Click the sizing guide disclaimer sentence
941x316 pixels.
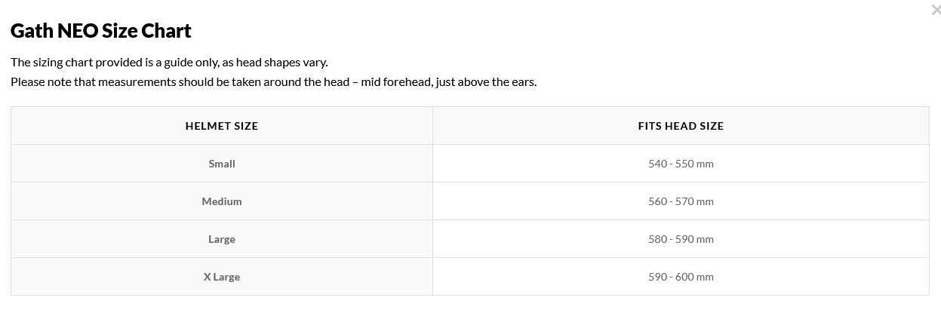169,62
